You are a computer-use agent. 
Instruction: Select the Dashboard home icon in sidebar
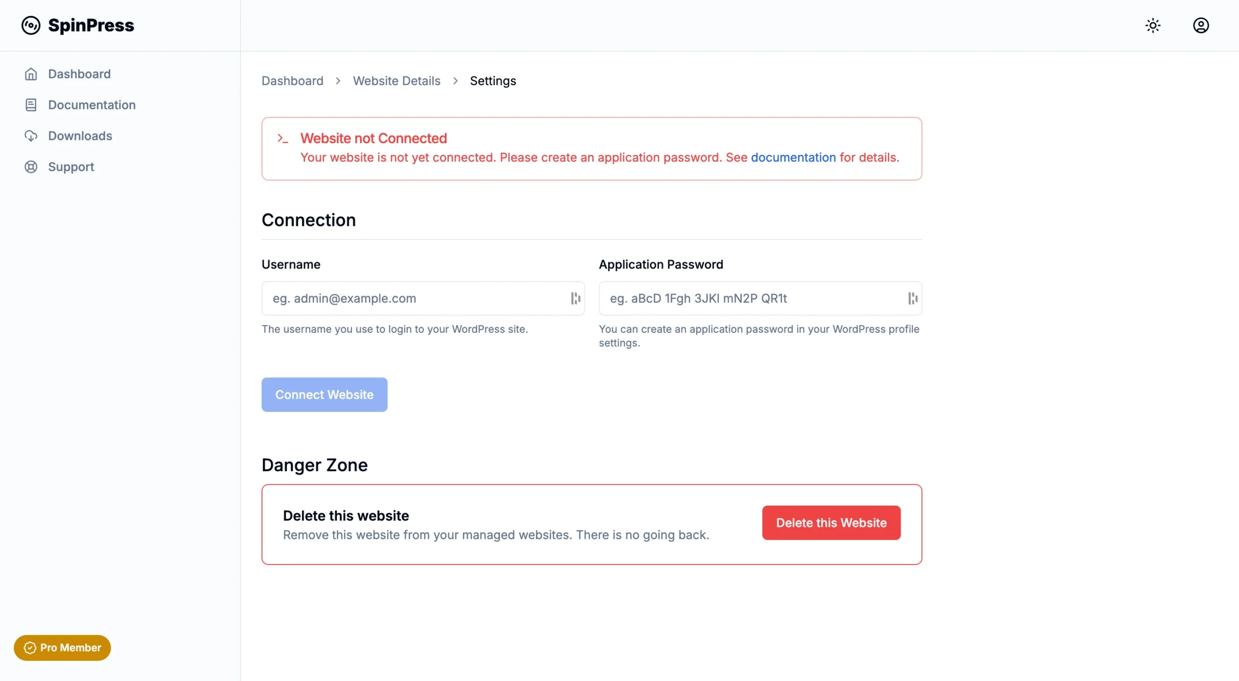(31, 74)
